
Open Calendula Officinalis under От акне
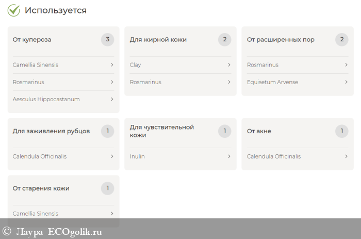(273, 156)
